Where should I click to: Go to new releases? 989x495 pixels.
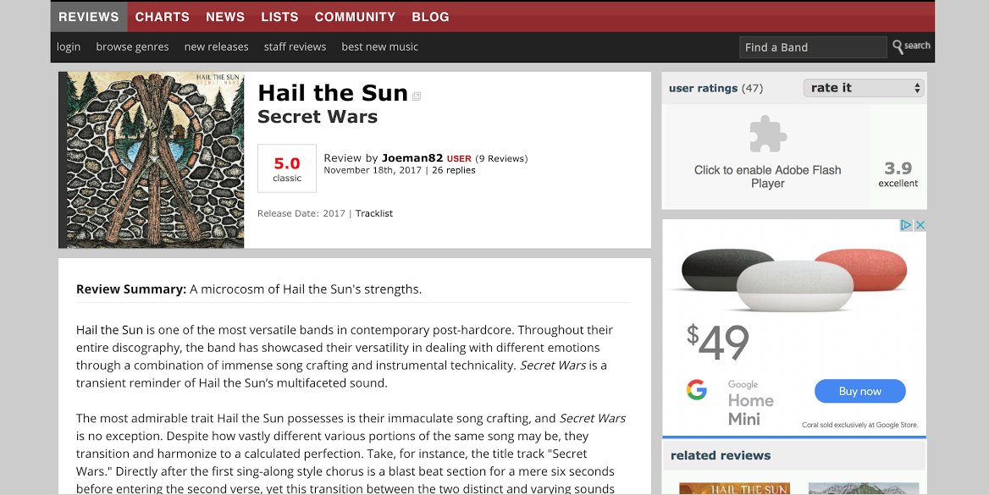click(x=217, y=47)
